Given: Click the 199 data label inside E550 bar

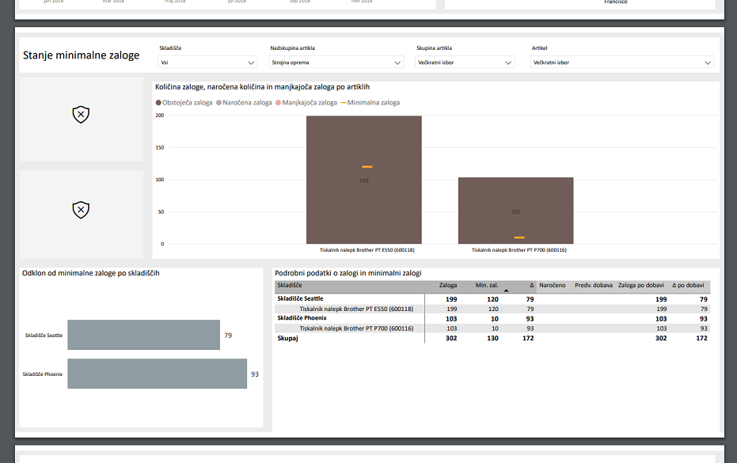Looking at the screenshot, I should tap(364, 180).
